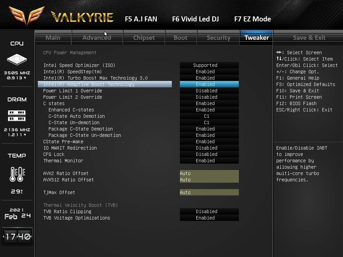The height and width of the screenshot is (257, 343).
Task: Open F5 A.I FAN utility
Action: 141,19
